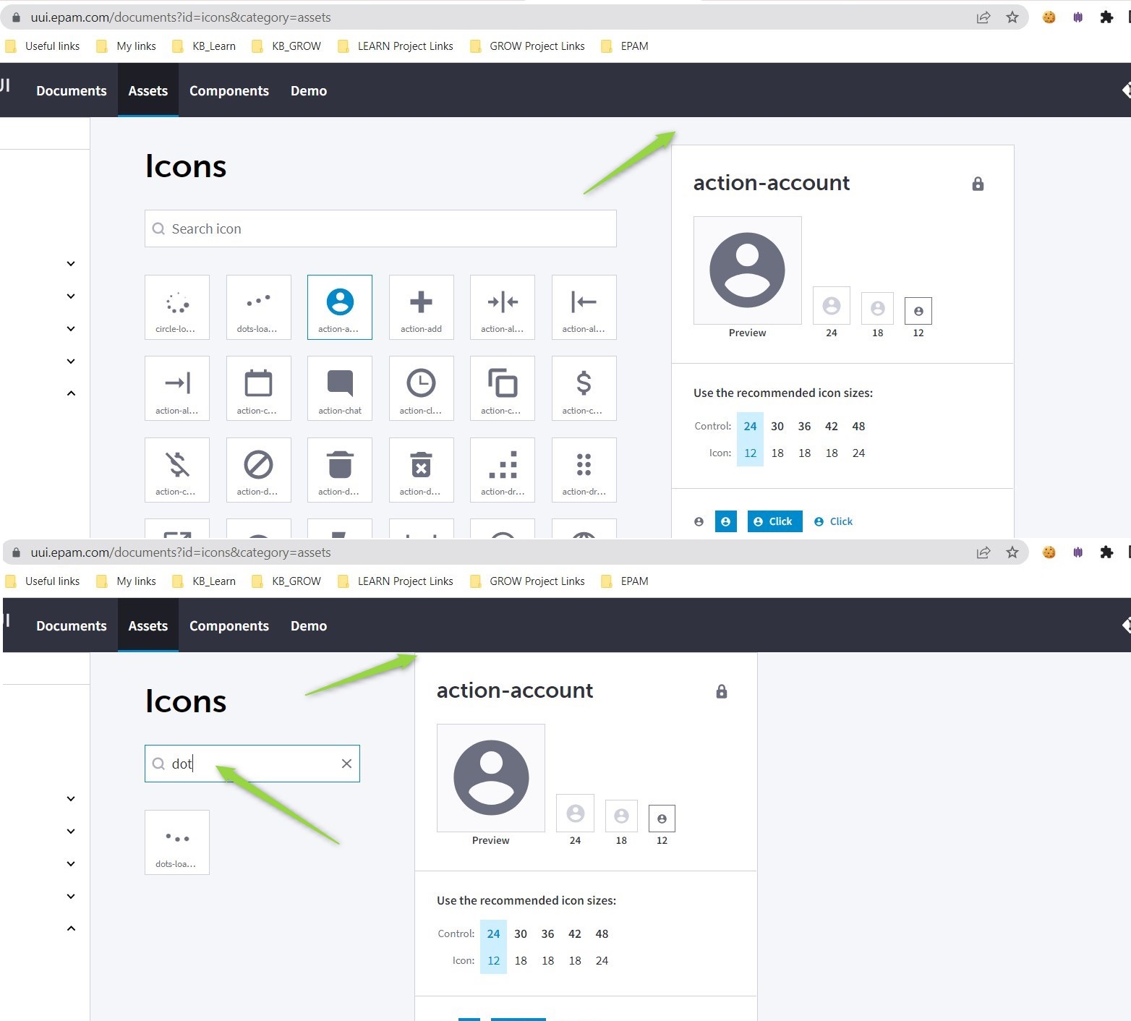Open the Demo tab in bottom page
The width and height of the screenshot is (1131, 1021).
pos(309,625)
